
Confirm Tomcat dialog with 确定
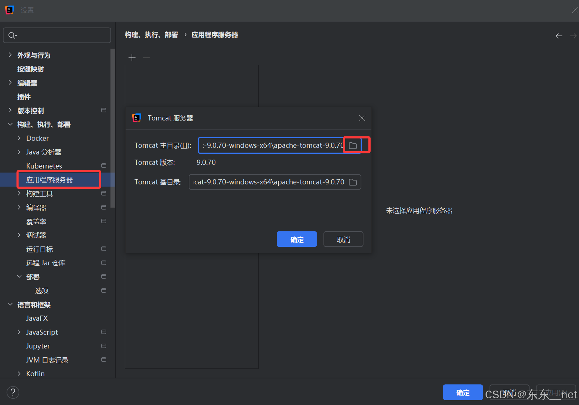[x=297, y=239]
